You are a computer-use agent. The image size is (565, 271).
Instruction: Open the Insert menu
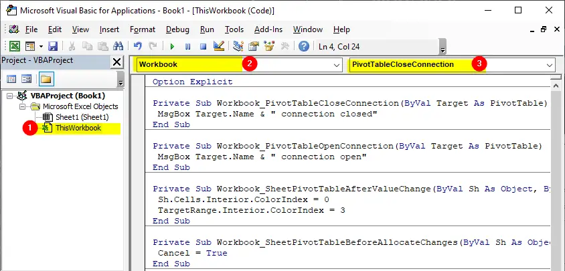(x=109, y=29)
